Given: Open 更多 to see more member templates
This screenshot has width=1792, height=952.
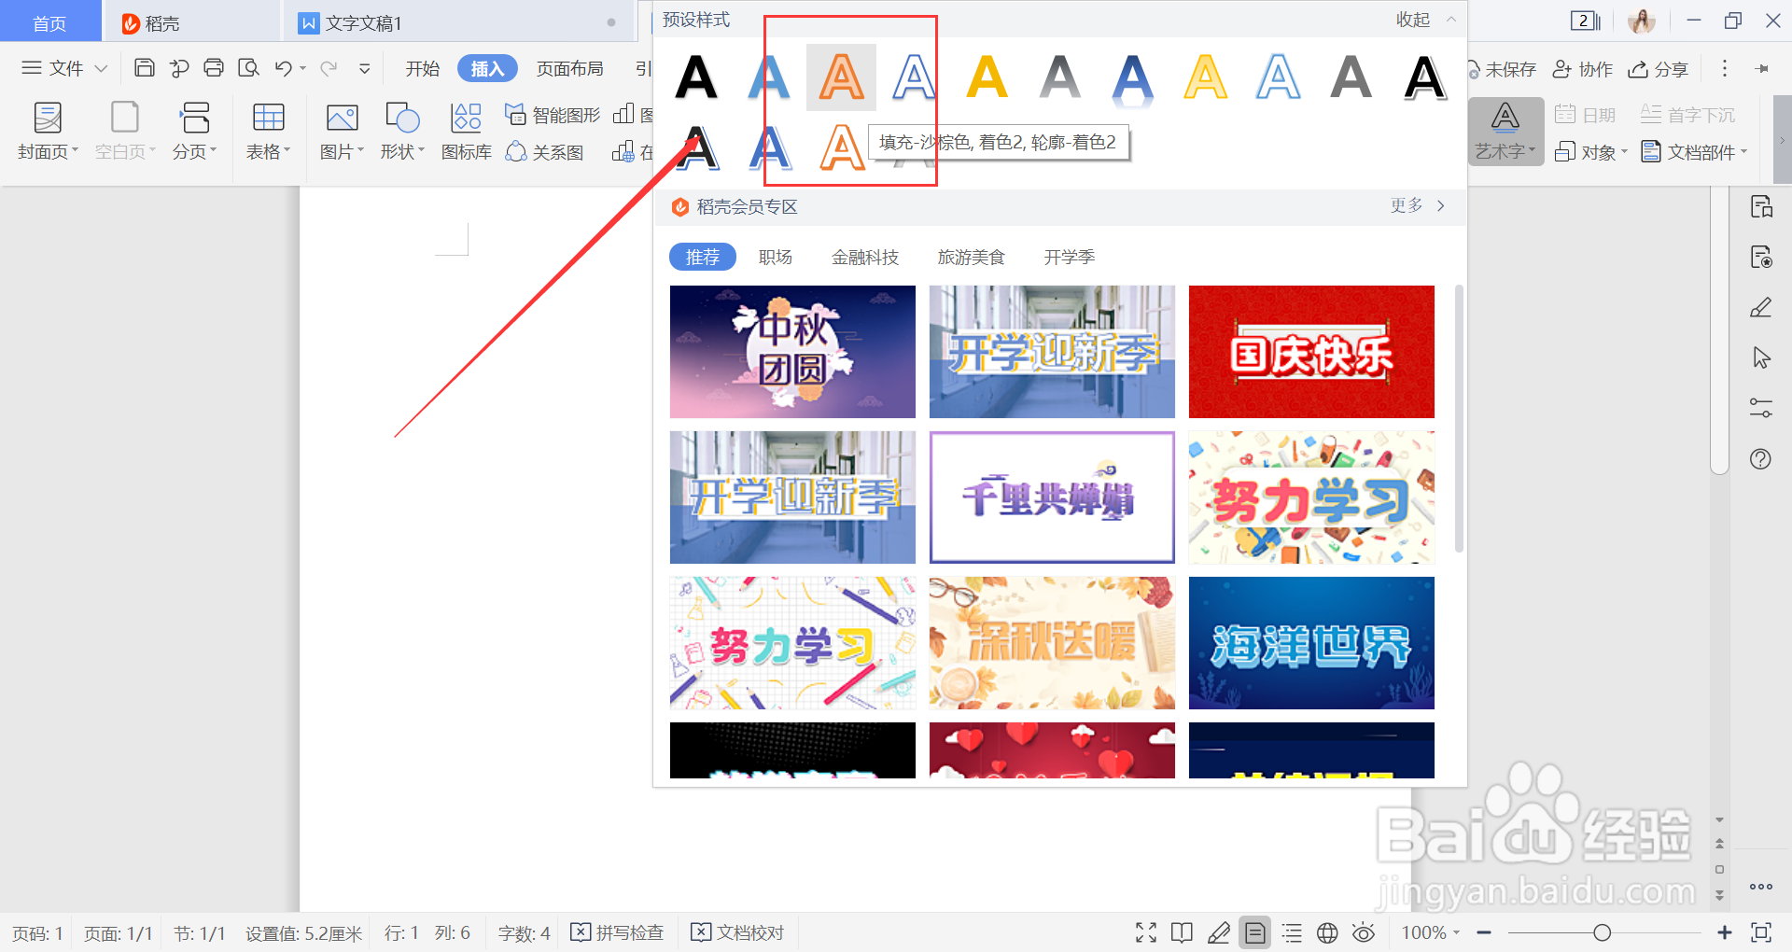Looking at the screenshot, I should tap(1407, 206).
